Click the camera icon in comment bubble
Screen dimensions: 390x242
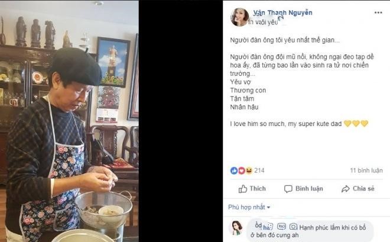[294, 227]
